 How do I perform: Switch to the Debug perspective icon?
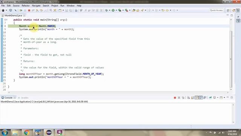pos(238,10)
